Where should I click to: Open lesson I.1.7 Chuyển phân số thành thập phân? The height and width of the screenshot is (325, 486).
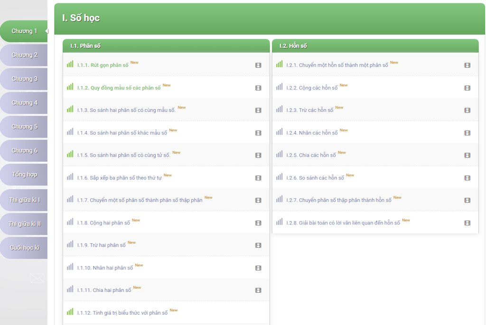point(140,200)
